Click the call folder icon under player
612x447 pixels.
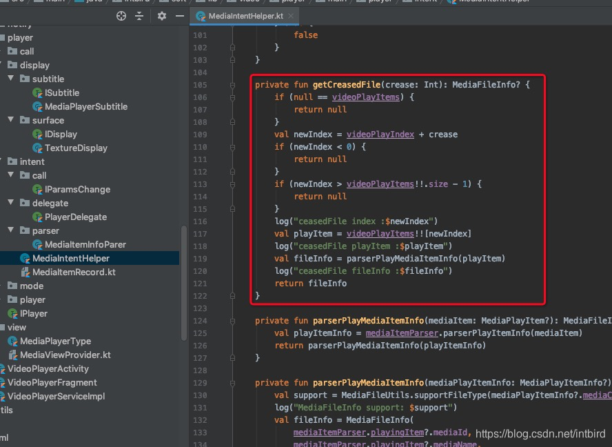12,51
